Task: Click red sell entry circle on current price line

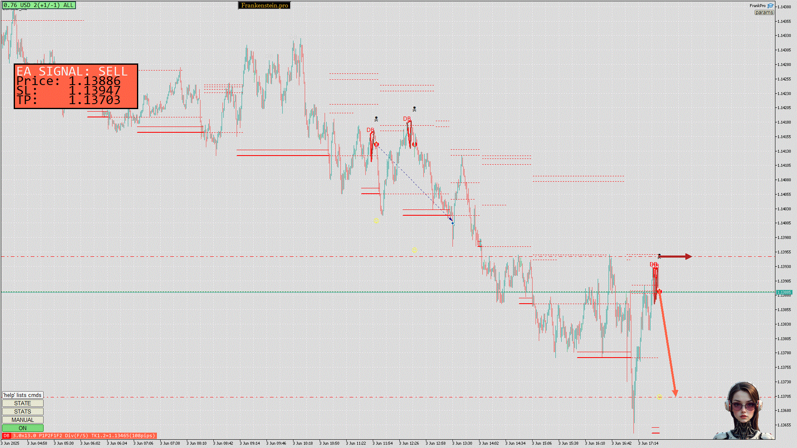Action: coord(660,292)
